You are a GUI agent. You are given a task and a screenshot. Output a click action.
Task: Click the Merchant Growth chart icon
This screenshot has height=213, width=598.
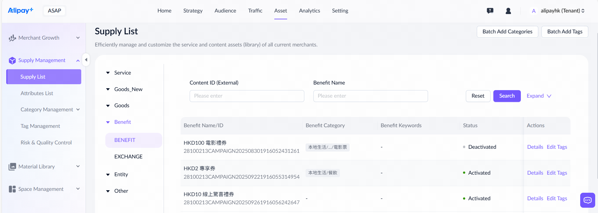[12, 38]
